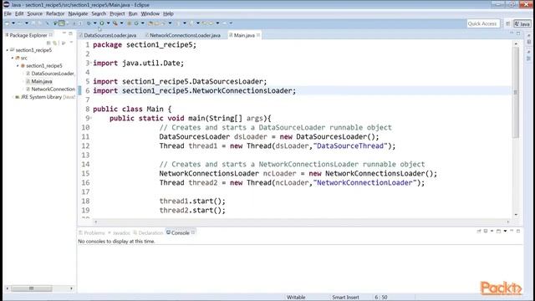
Task: Click the editor vertical scrollbar down arrow
Action: tap(516, 215)
